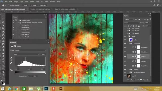162x91 pixels.
Task: Add a layer mask from Layers panel
Action: 134,80
